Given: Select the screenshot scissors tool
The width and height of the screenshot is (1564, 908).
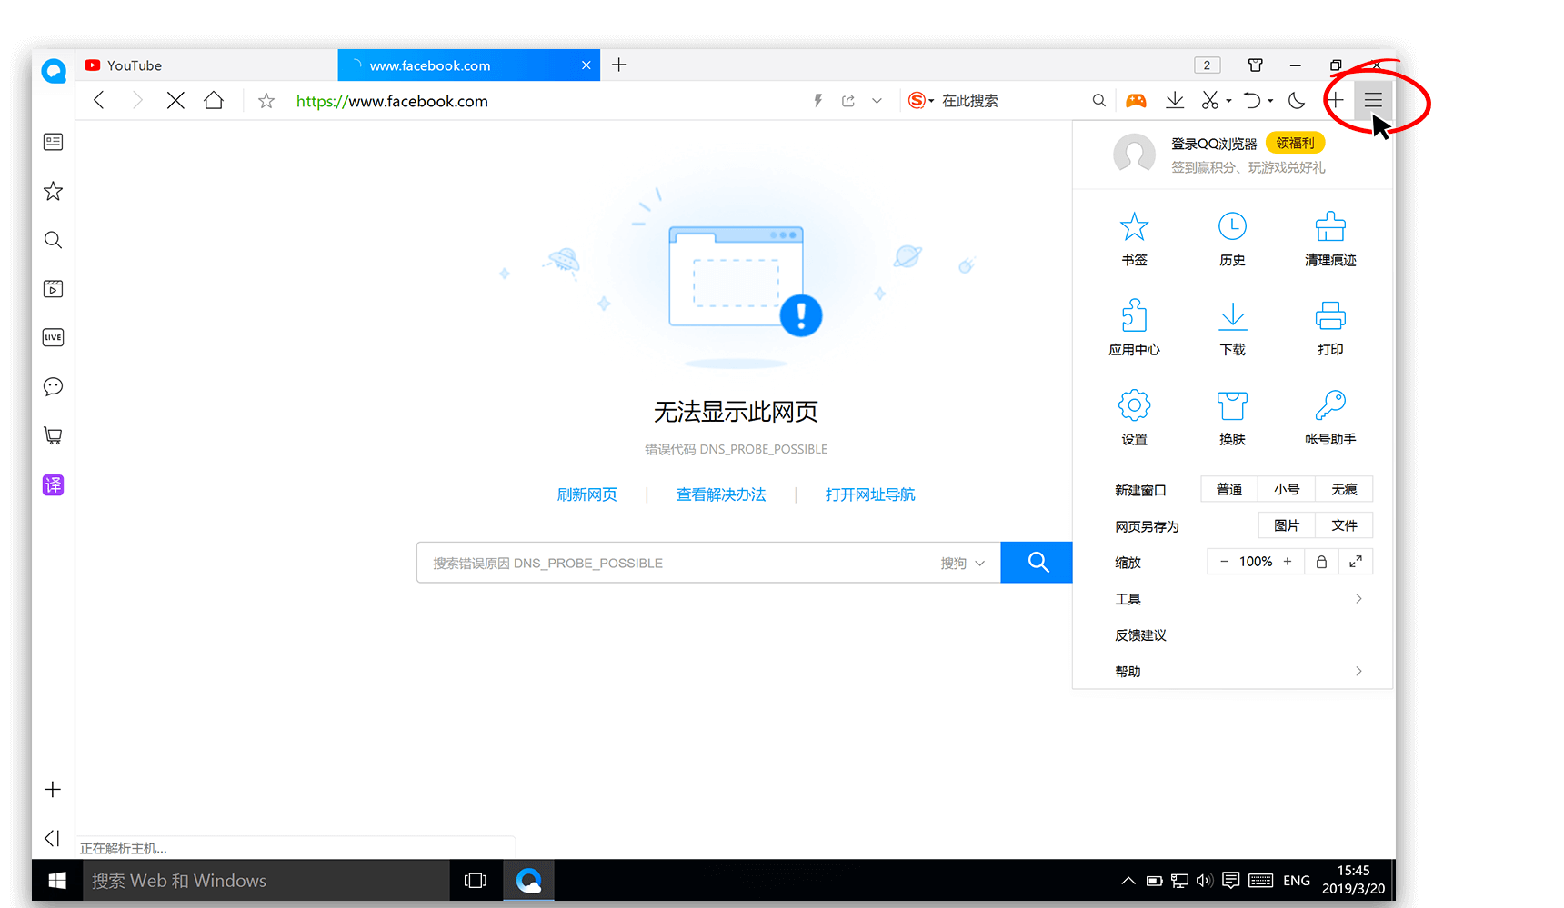Looking at the screenshot, I should pyautogui.click(x=1210, y=100).
